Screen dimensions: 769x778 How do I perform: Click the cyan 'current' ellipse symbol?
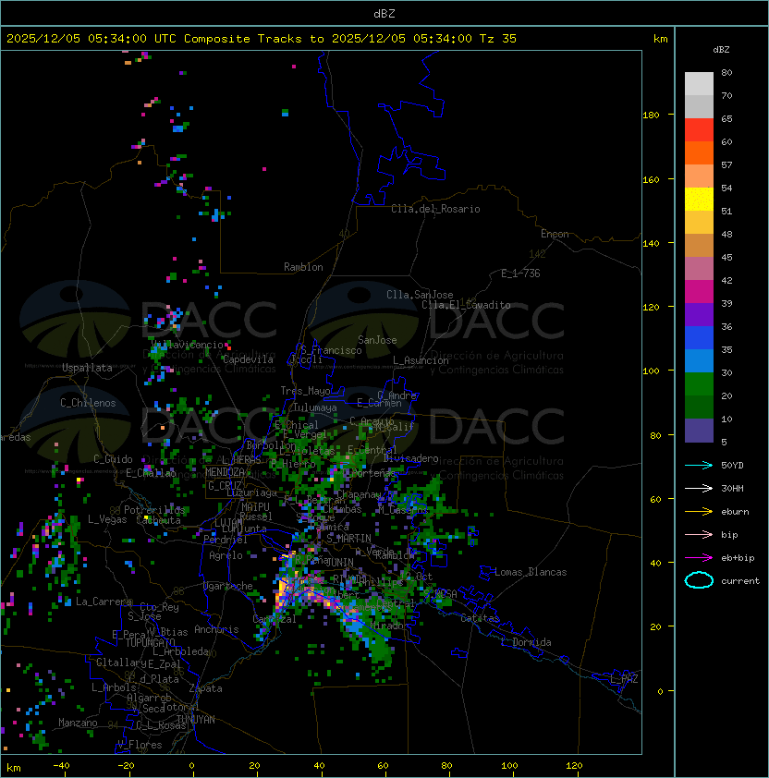699,580
